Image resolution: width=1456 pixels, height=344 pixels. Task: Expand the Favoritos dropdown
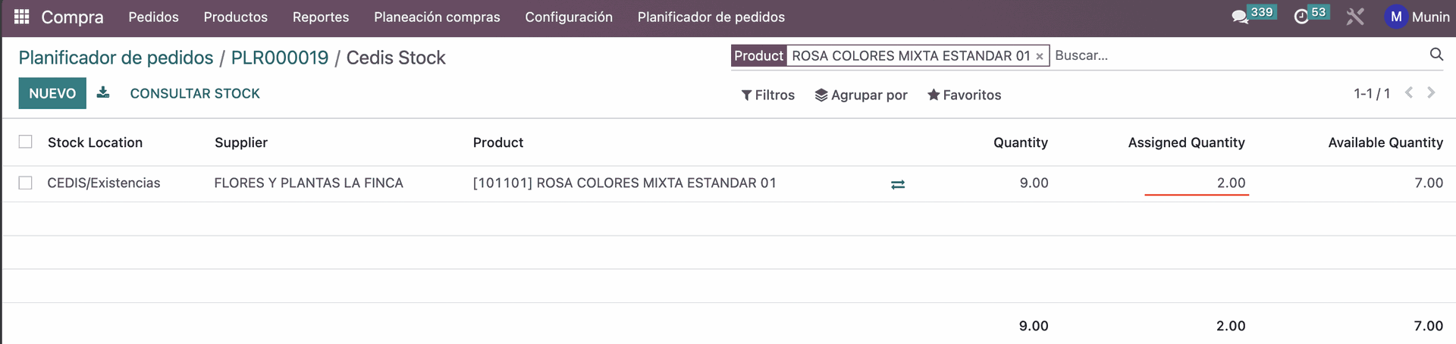pyautogui.click(x=964, y=95)
